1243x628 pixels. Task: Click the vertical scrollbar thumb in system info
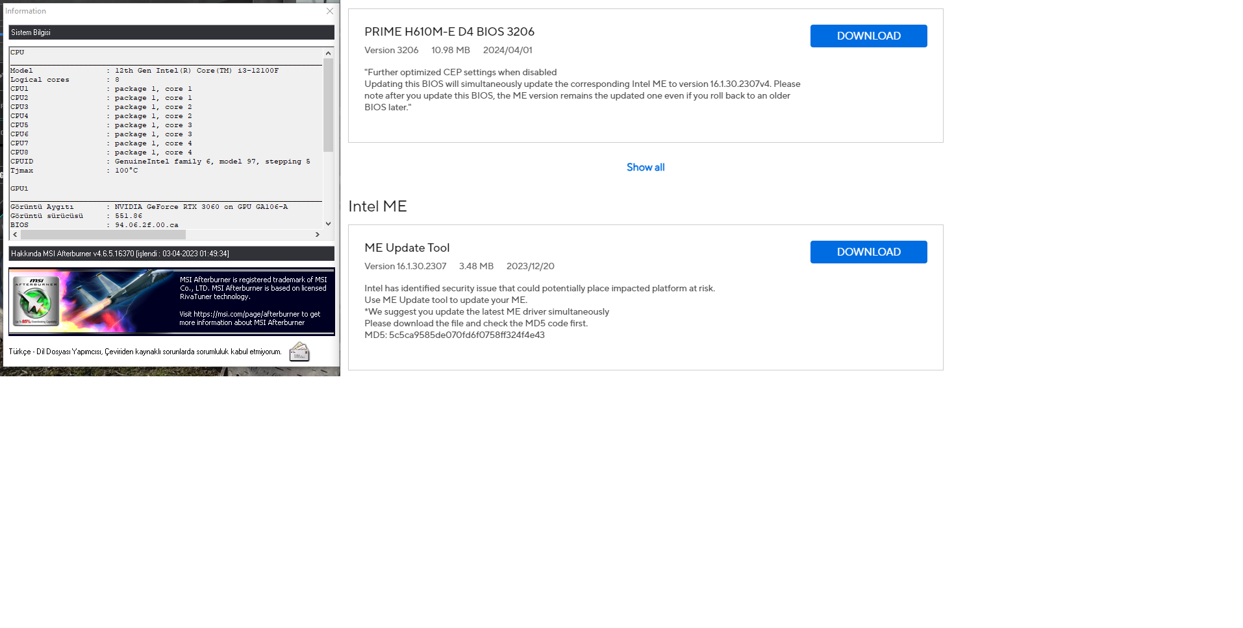[x=328, y=104]
